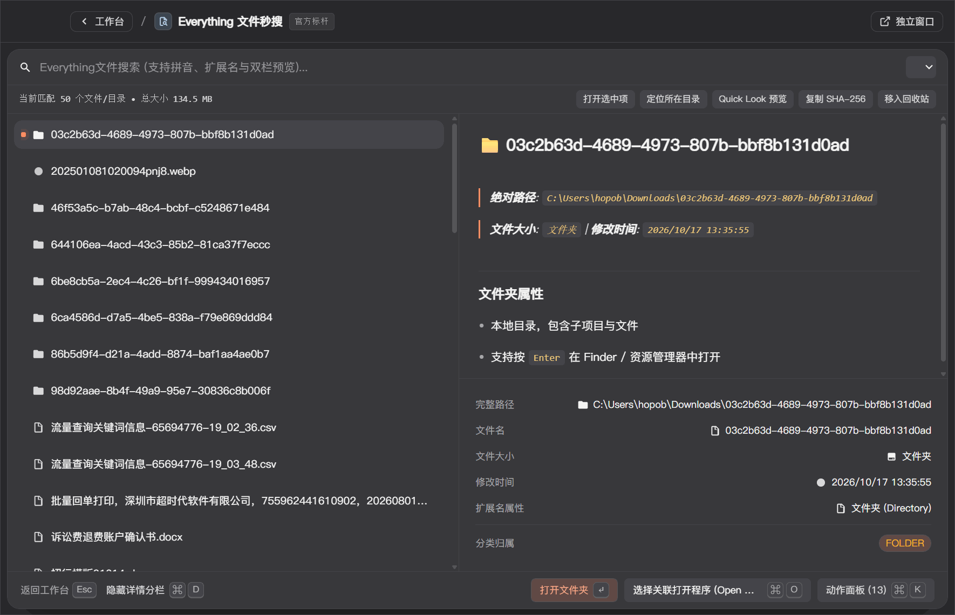Click absolute path C:\Users\hopob\Downloads value
Image resolution: width=955 pixels, height=615 pixels.
pyautogui.click(x=710, y=198)
